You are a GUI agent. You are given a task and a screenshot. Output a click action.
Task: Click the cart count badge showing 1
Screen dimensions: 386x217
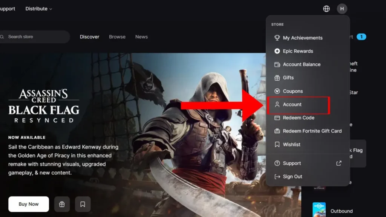[361, 37]
